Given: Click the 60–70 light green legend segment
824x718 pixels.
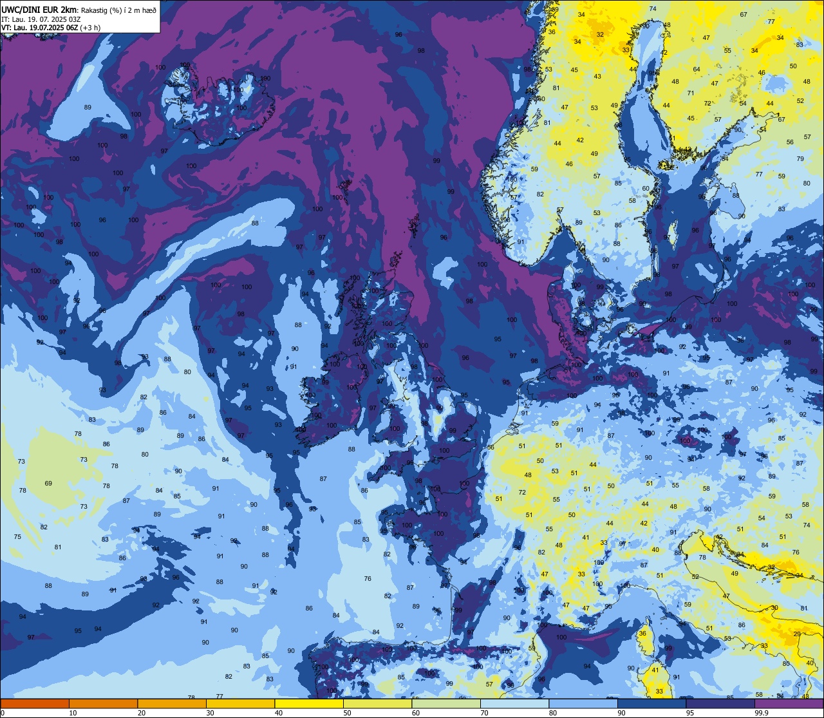Looking at the screenshot, I should pyautogui.click(x=446, y=703).
